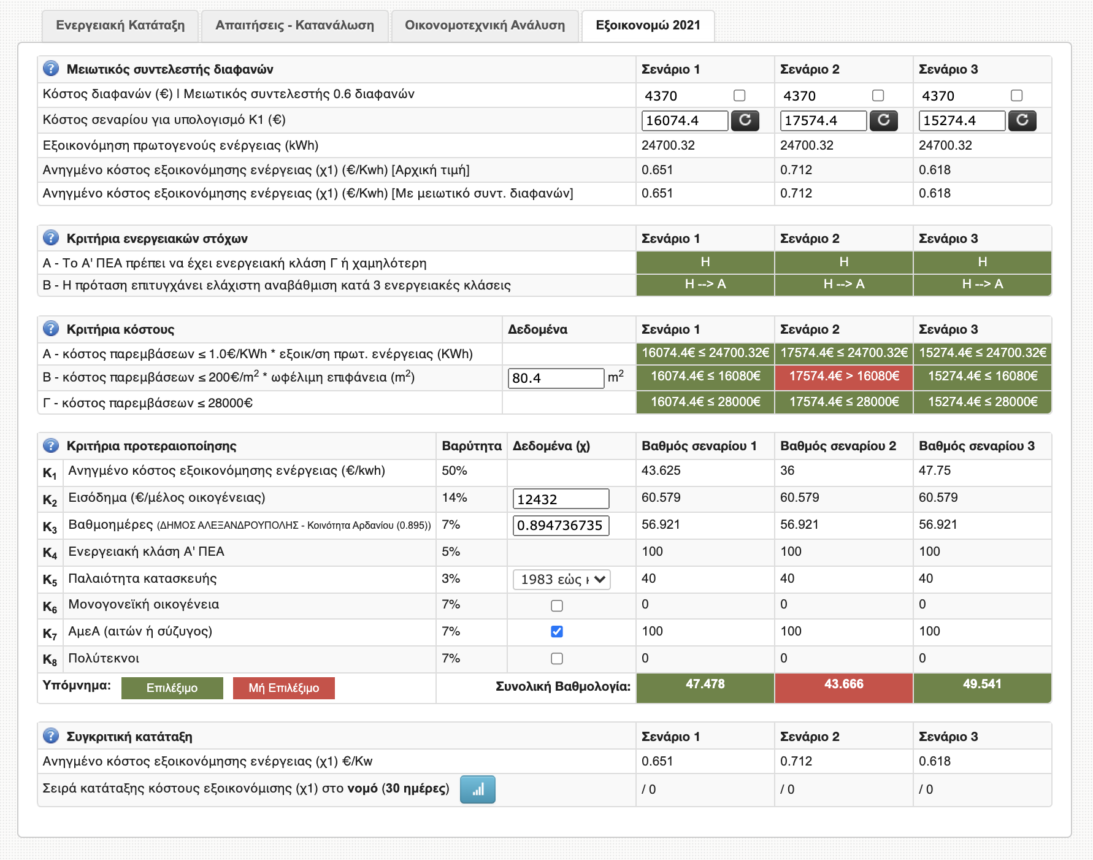Refresh the Σενάριο 3 cost value 15274.4

pyautogui.click(x=1022, y=120)
